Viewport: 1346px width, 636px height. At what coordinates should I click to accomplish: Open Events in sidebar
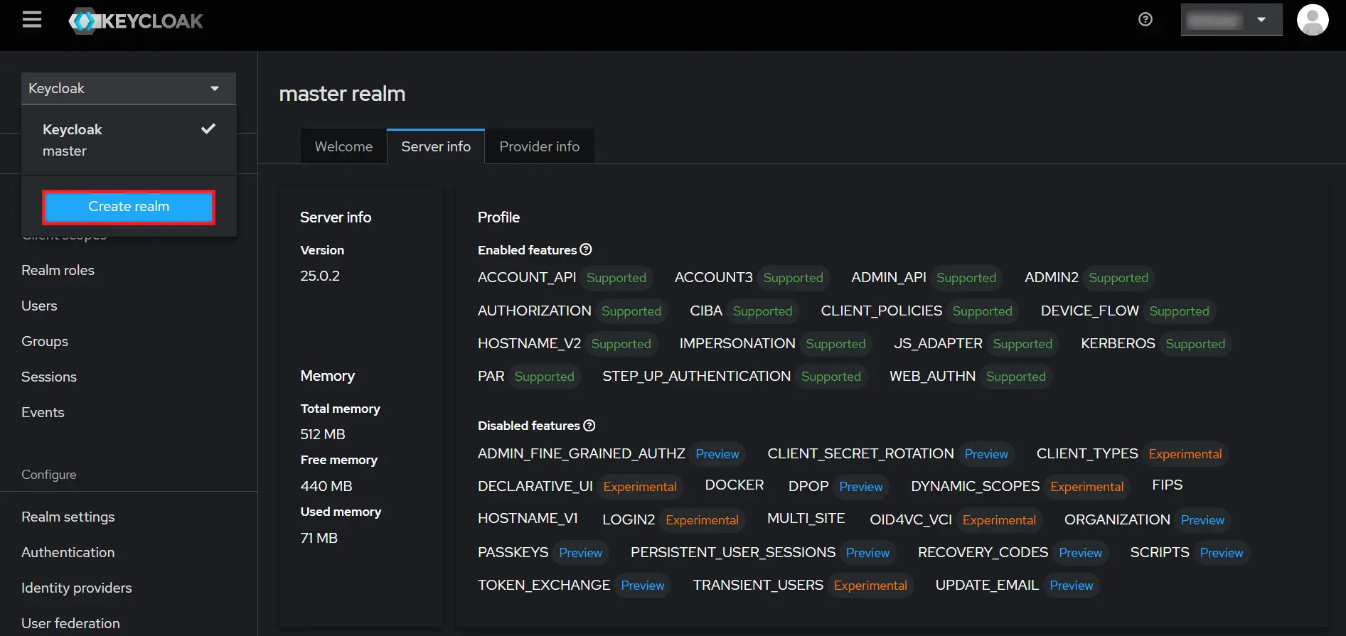43,412
